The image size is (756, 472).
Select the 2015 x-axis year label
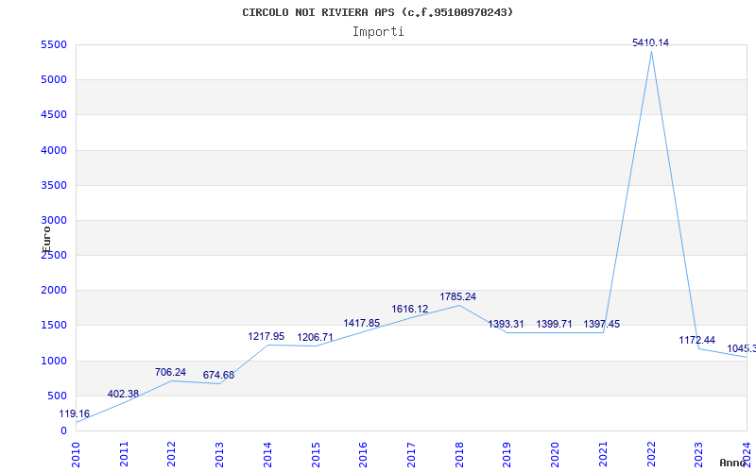tap(316, 454)
